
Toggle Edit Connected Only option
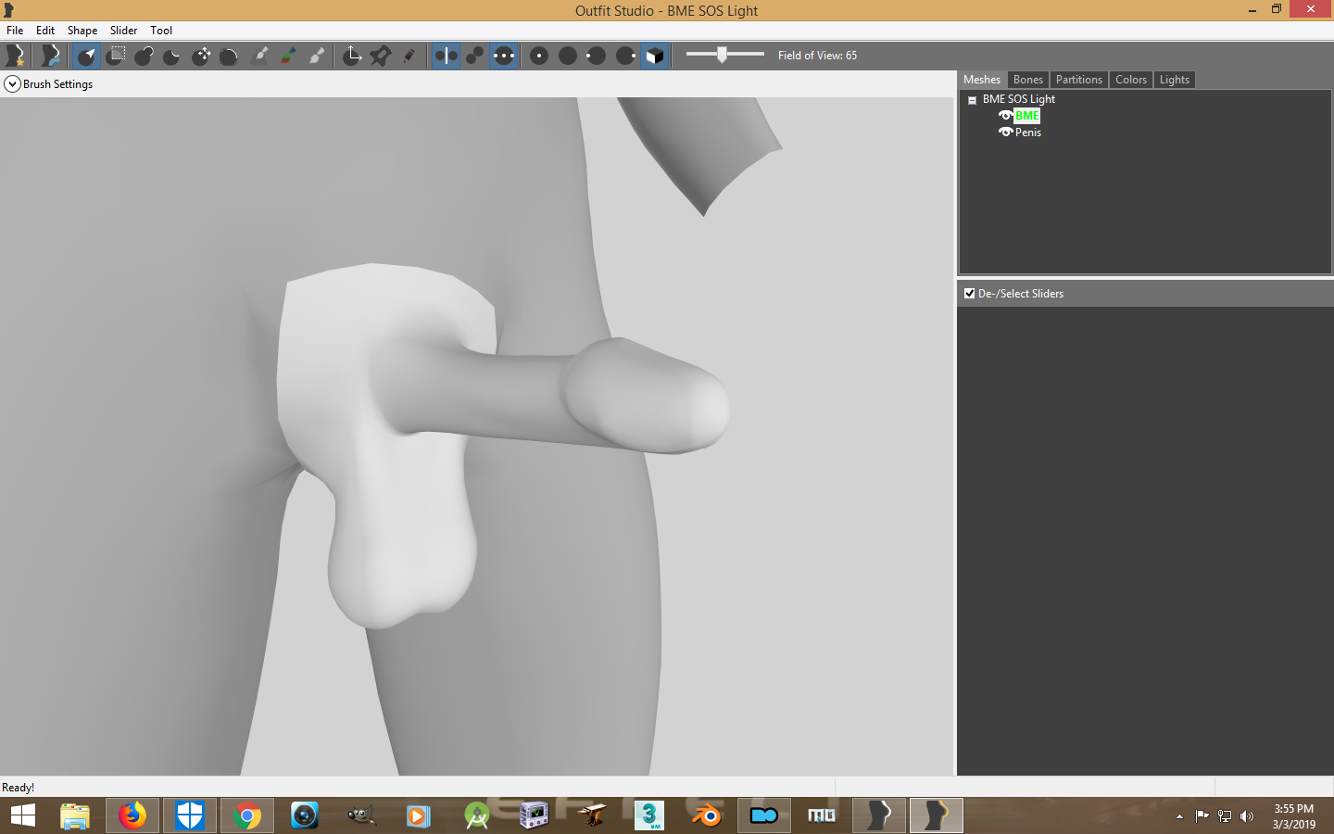click(474, 56)
